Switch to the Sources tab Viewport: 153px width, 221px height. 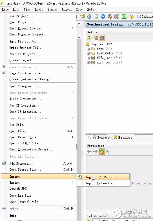101,137
